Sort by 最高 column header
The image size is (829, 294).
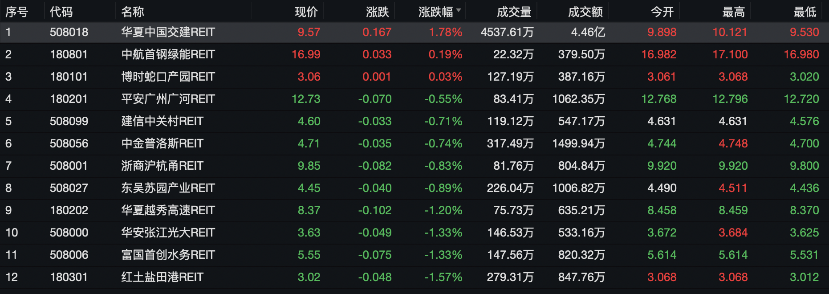[x=733, y=12]
